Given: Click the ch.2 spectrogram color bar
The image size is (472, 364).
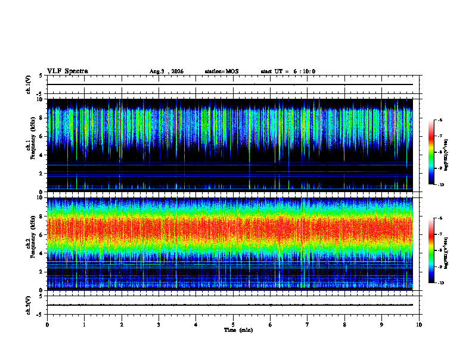Looking at the screenshot, I should click(x=431, y=250).
